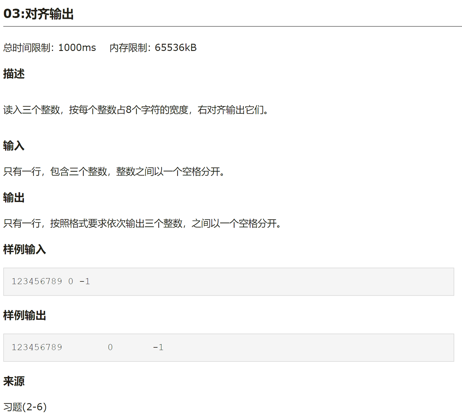The image size is (462, 416).
Task: Click the 习题(2-6) source text
Action: (24, 406)
